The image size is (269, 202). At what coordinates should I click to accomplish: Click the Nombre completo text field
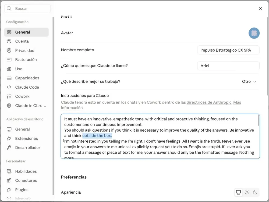point(228,50)
